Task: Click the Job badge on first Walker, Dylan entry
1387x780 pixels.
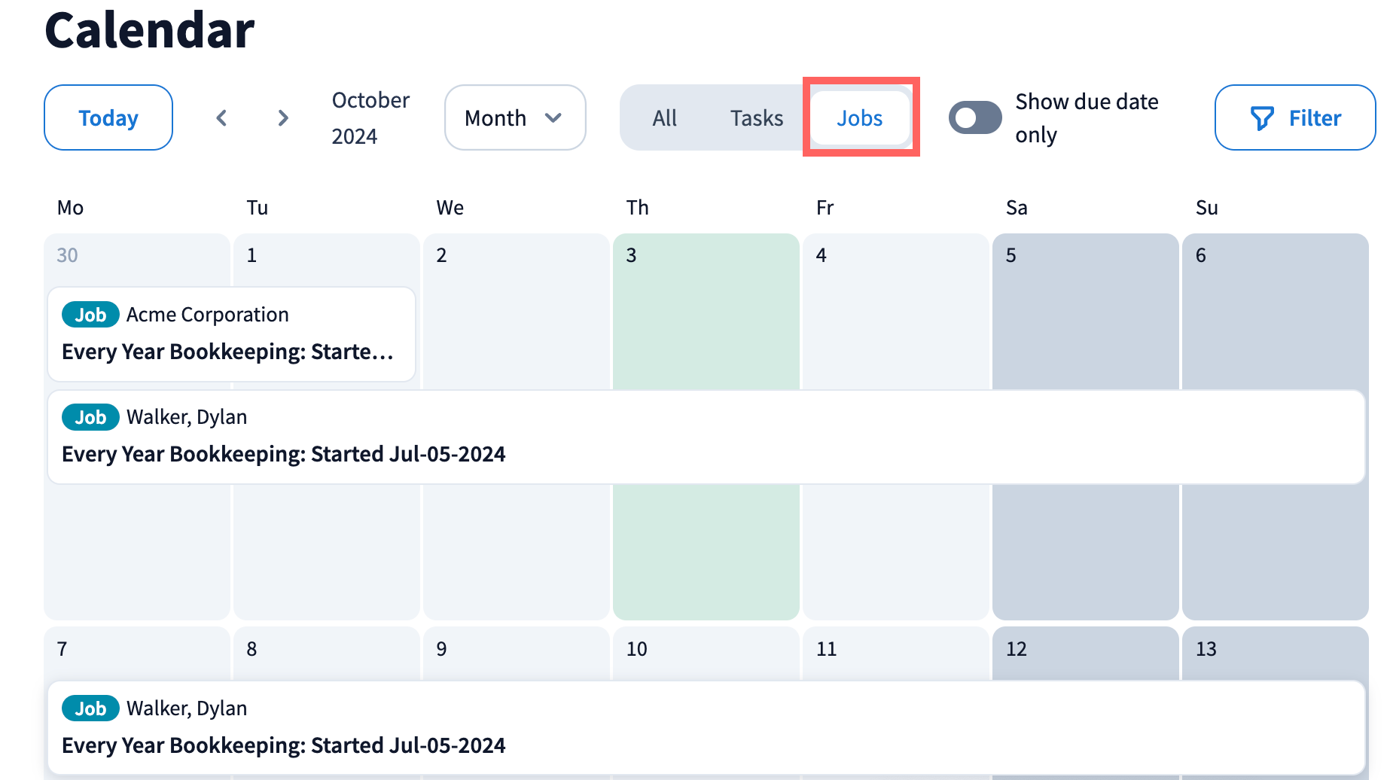Action: click(x=90, y=417)
